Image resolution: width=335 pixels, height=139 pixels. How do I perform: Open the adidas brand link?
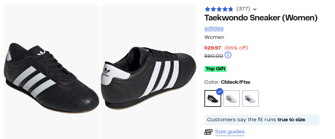214,28
